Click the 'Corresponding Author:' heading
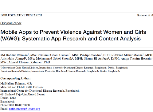Viewport: 153px width, 112px height. click(16, 78)
